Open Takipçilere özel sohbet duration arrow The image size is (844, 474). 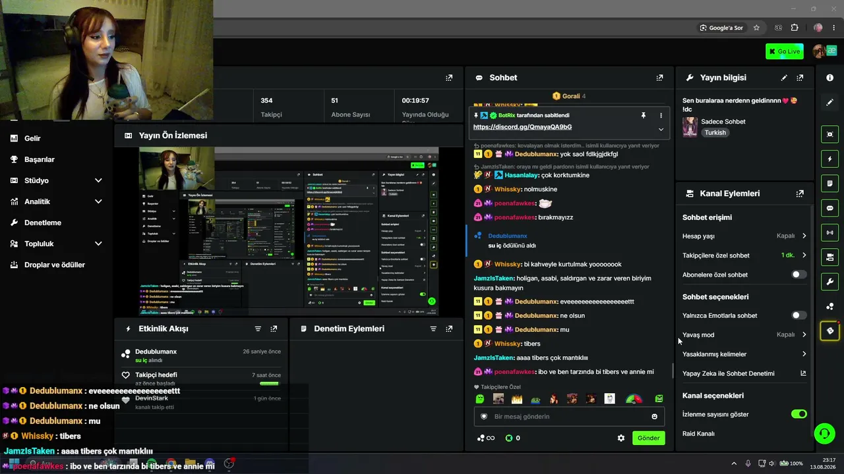click(x=804, y=255)
